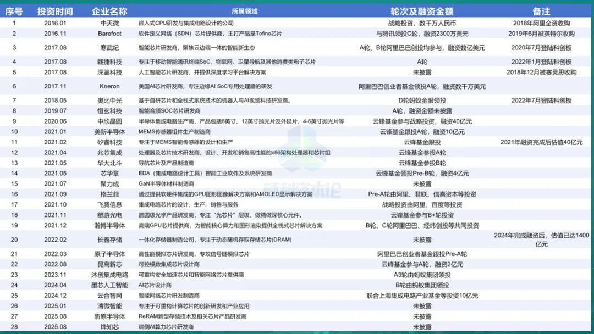This screenshot has height=334, width=594.
Task: Click the date 2016.01 in row 1
Action: tap(55, 23)
